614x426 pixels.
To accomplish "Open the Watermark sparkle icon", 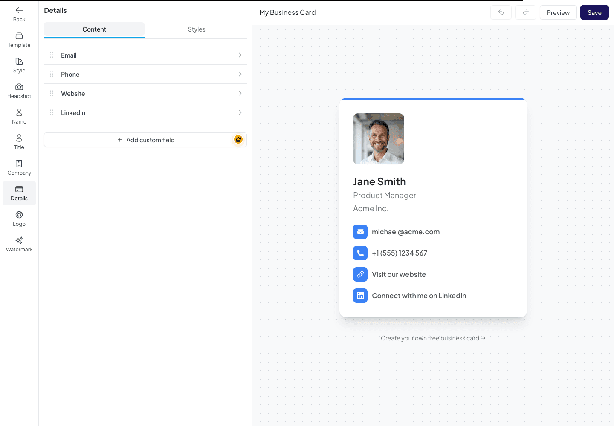I will coord(19,240).
